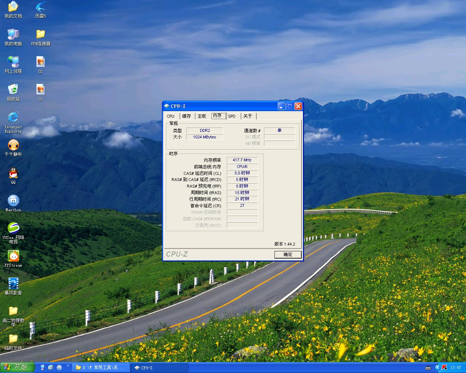Go to the SPD tab

click(232, 116)
